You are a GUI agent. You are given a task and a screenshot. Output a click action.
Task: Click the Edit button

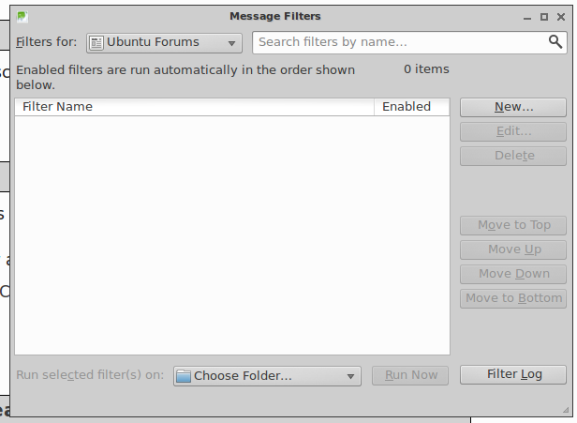[513, 131]
